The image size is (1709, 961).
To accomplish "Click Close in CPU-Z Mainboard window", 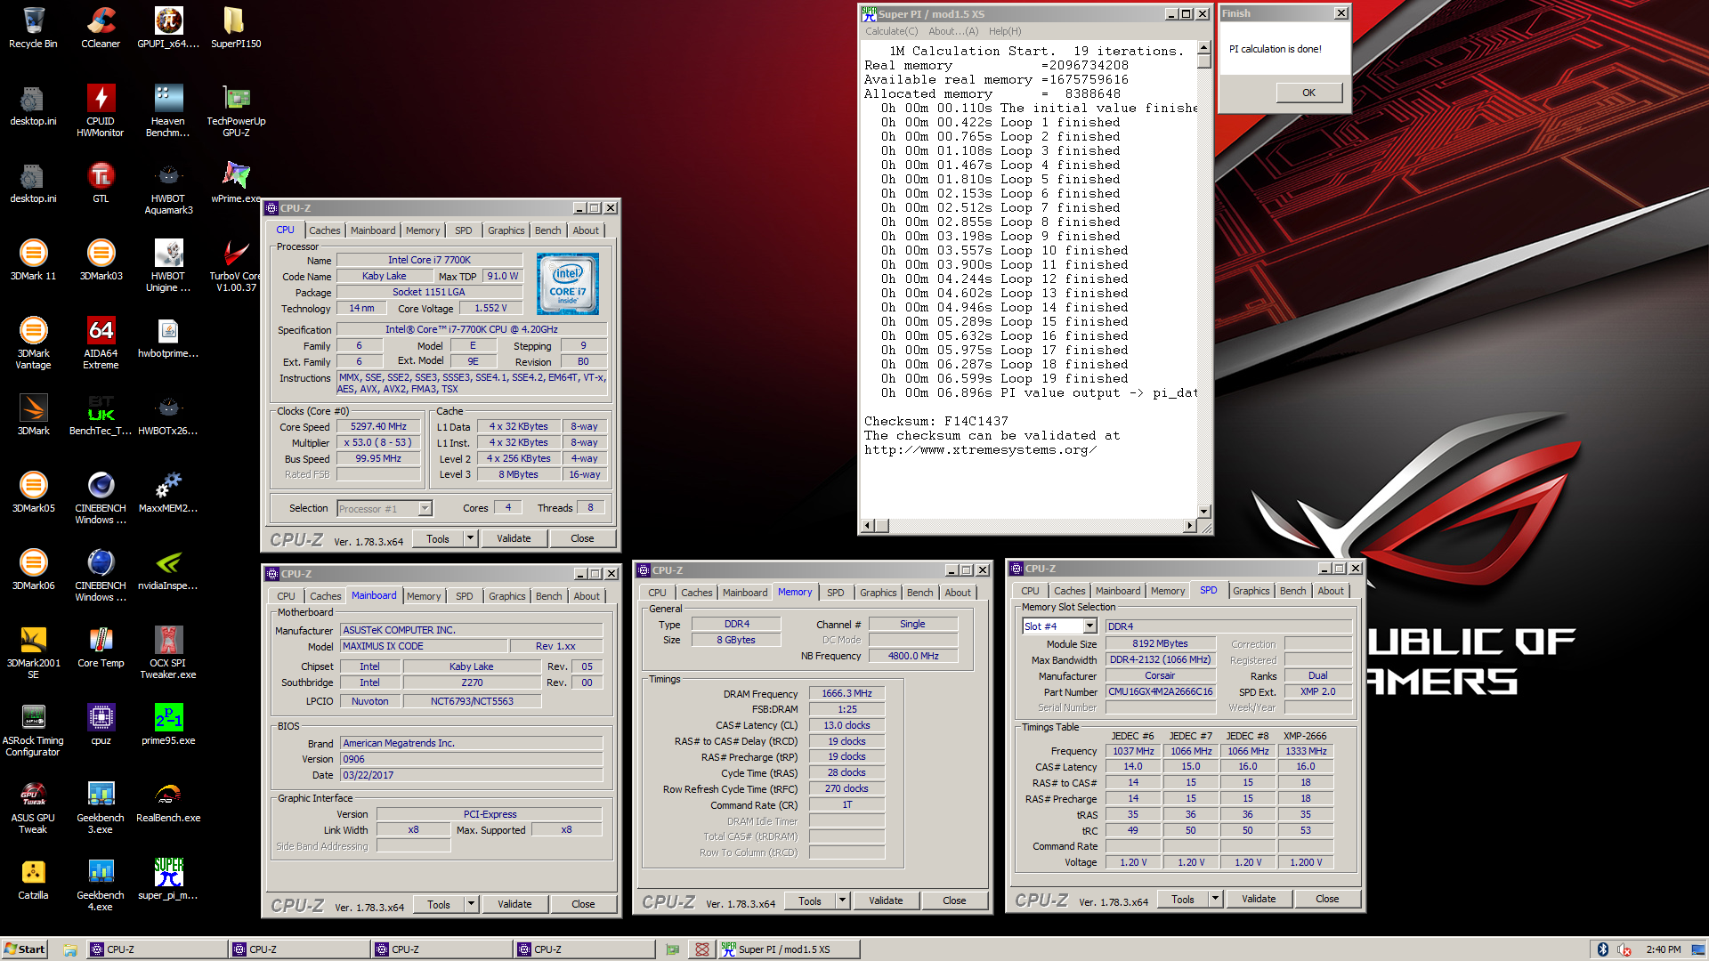I will click(x=583, y=904).
